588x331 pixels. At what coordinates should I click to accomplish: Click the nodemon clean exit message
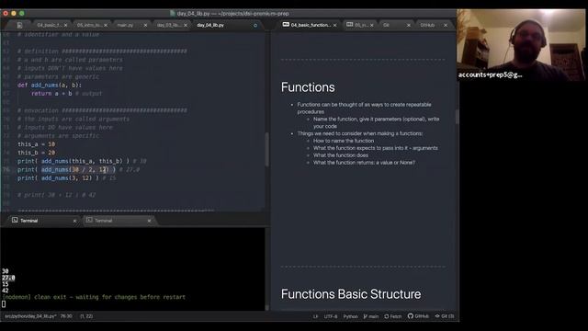[x=94, y=297]
